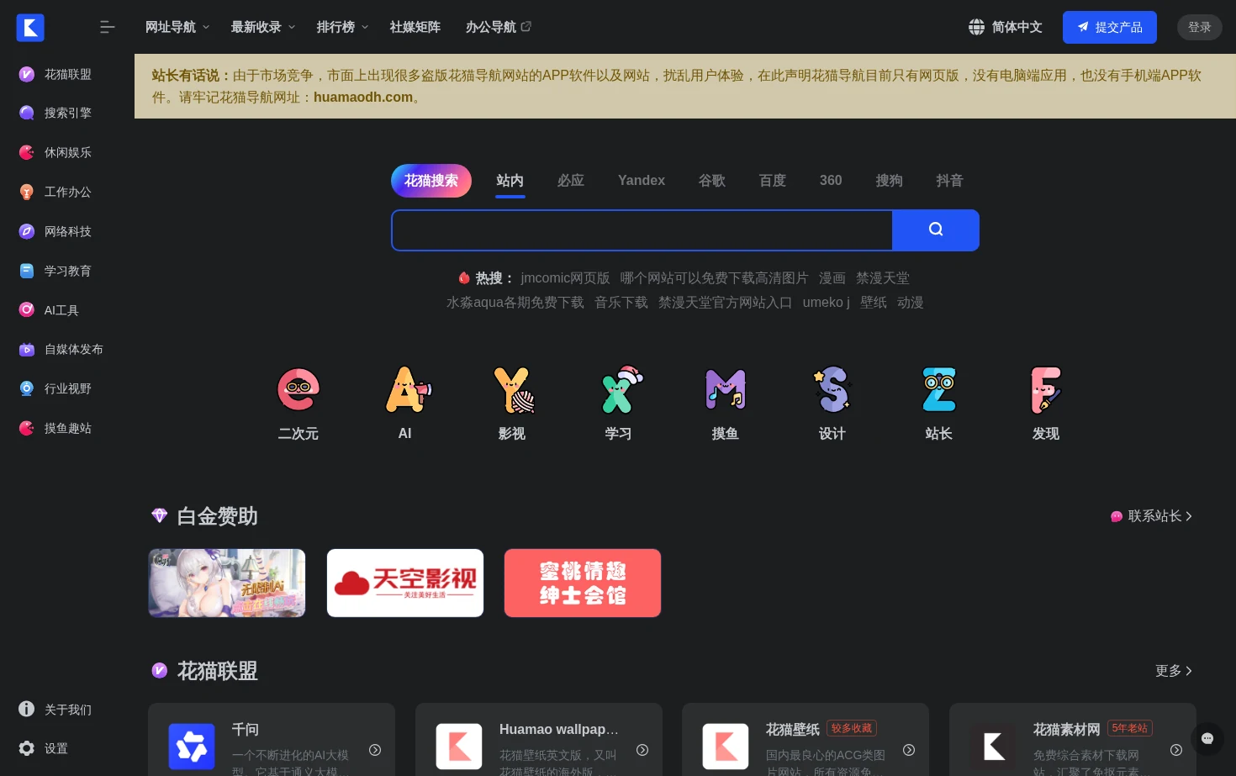1236x776 pixels.
Task: Expand 更多 for 花猫联盟 section
Action: coord(1174,671)
